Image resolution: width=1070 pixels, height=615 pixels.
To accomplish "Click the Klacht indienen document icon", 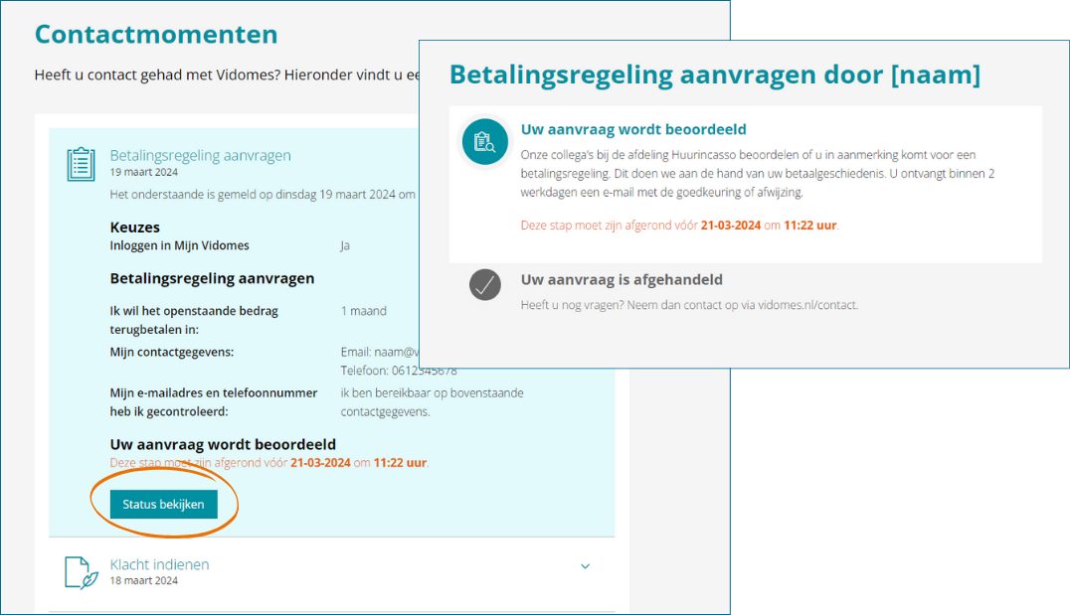I will click(x=81, y=572).
